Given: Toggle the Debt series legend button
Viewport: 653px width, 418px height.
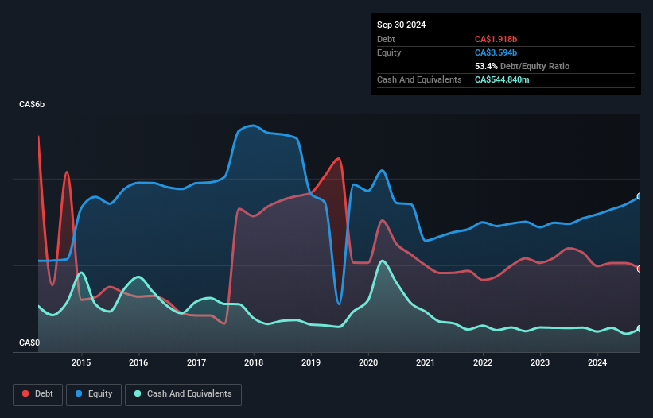Looking at the screenshot, I should tap(38, 394).
